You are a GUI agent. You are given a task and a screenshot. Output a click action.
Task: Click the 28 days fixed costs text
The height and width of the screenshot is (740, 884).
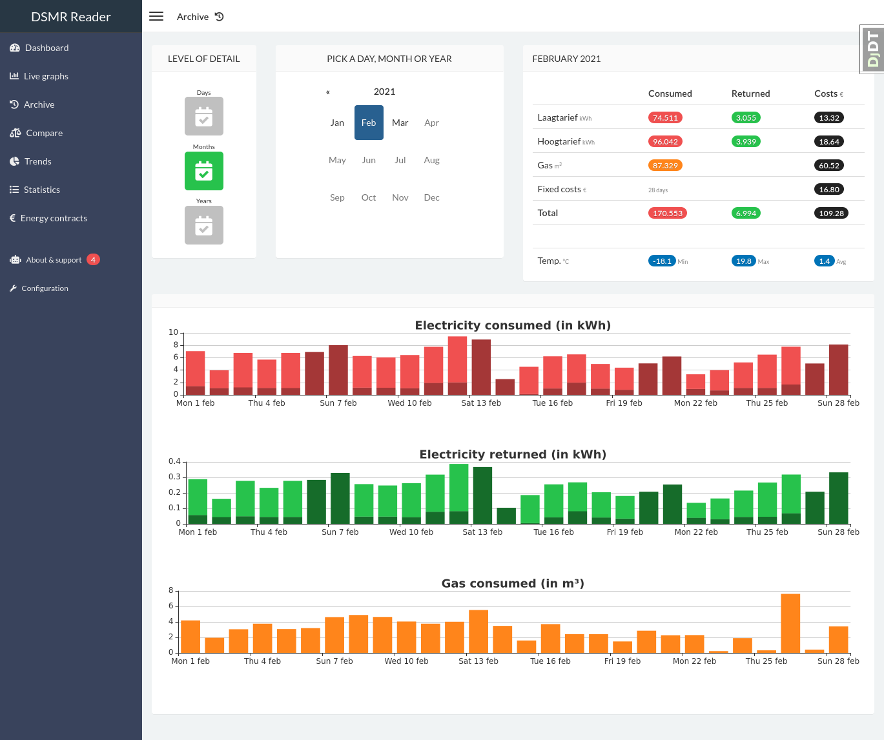658,190
